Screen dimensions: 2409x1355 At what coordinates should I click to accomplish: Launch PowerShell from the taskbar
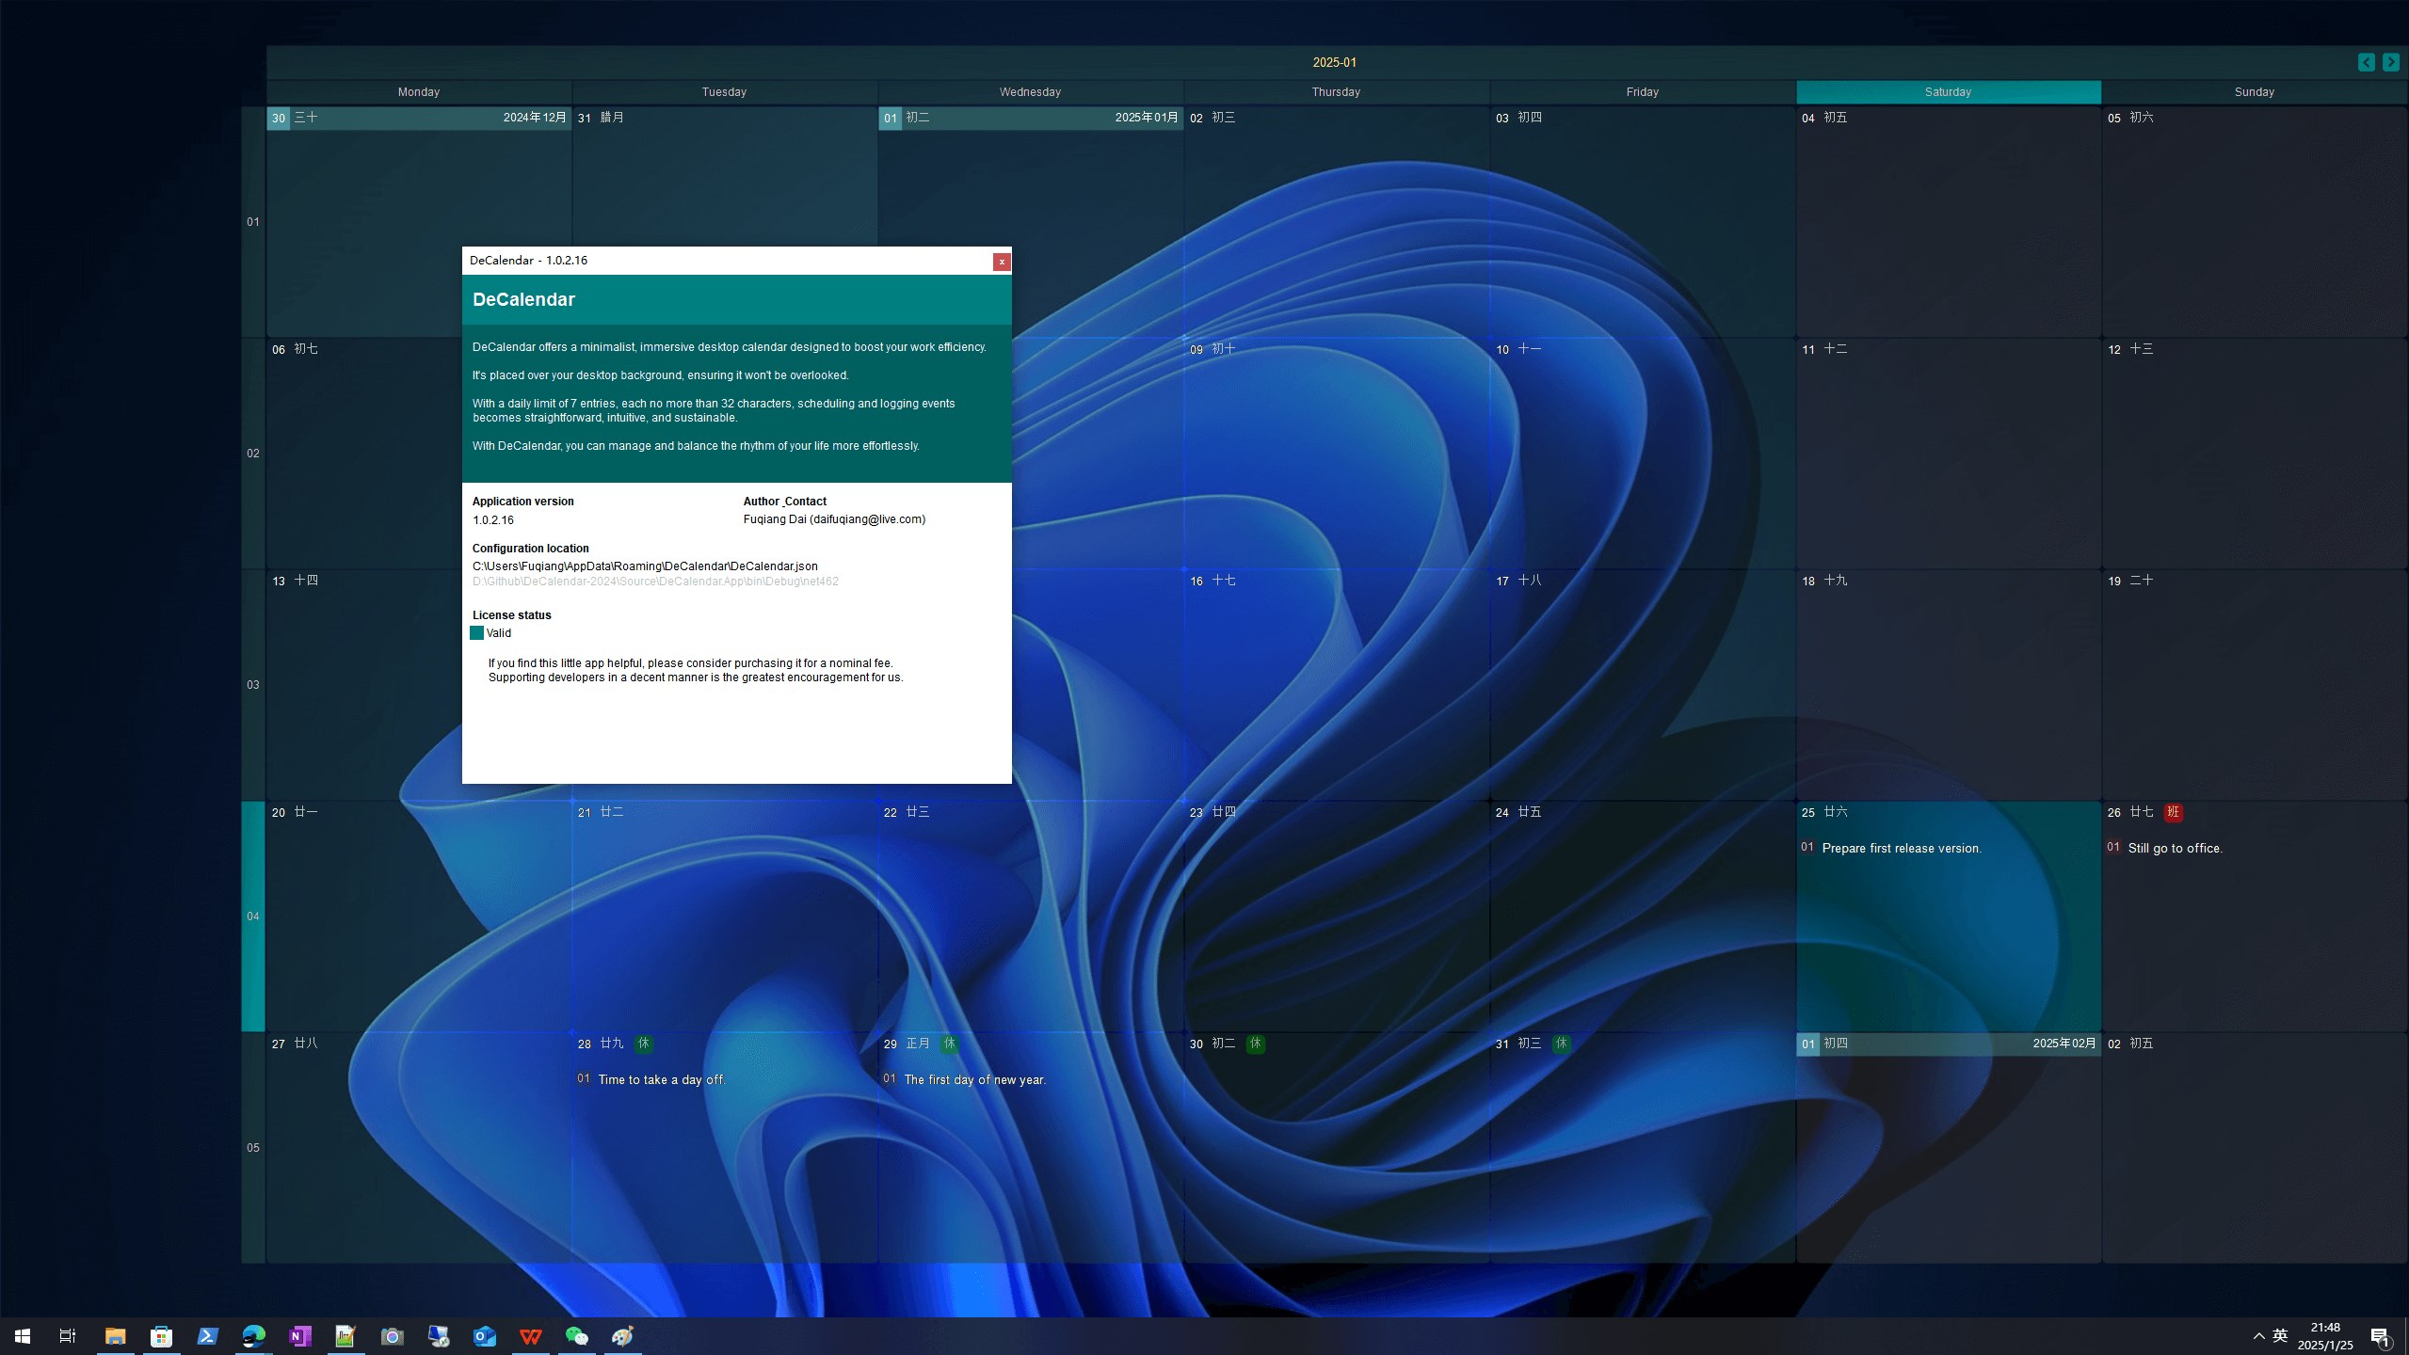click(x=208, y=1336)
